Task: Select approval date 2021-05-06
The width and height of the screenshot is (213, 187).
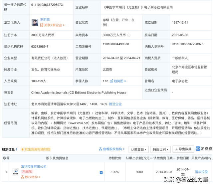Action: coord(180,35)
